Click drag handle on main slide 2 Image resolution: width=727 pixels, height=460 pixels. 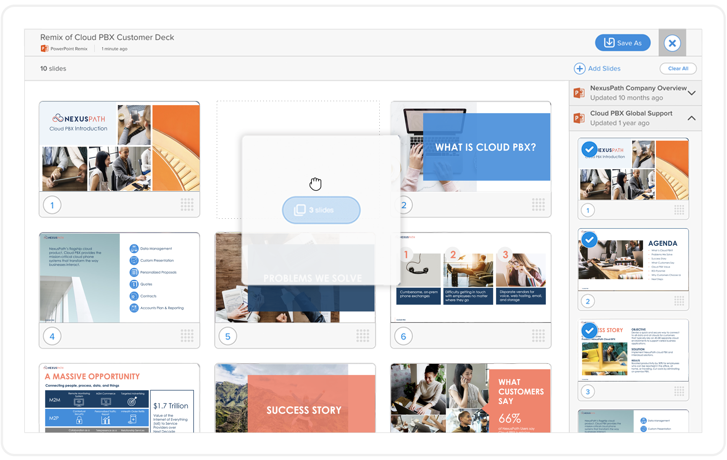[538, 205]
